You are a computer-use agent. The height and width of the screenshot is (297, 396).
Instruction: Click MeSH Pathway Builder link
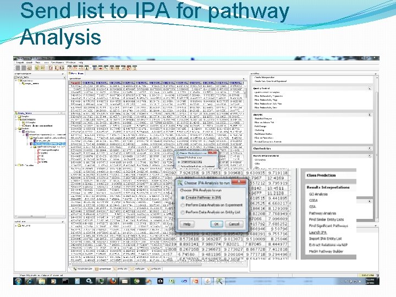click(326, 251)
